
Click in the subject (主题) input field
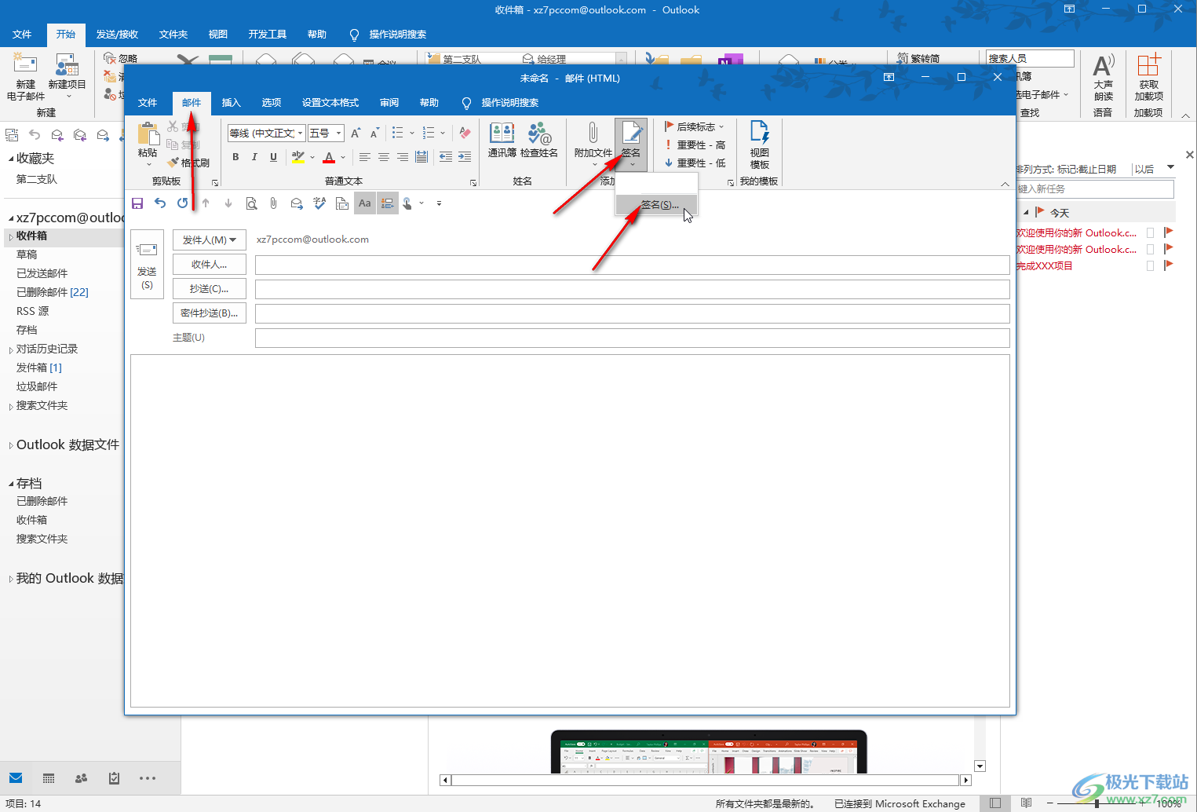(x=632, y=338)
